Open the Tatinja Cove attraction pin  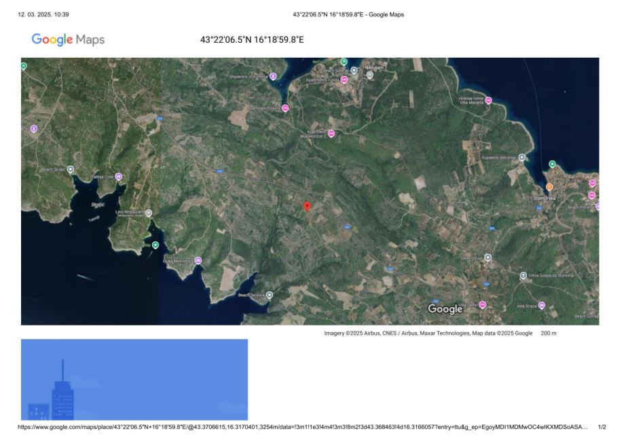click(118, 177)
